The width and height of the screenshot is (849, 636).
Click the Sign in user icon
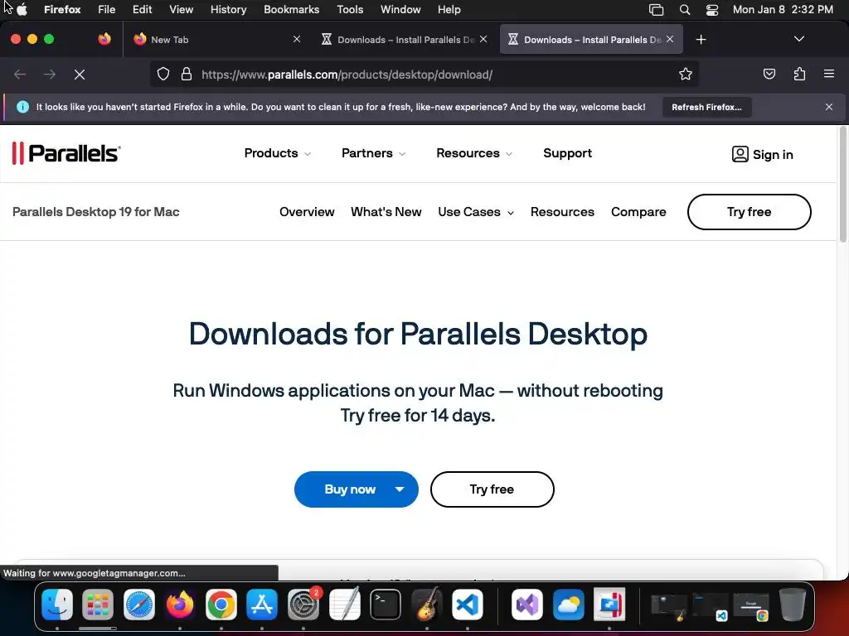pyautogui.click(x=740, y=154)
